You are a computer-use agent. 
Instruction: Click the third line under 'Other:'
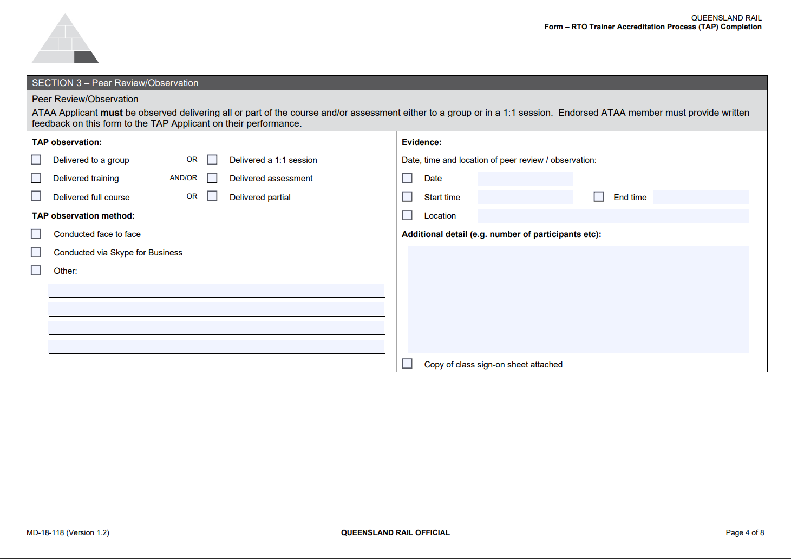217,328
